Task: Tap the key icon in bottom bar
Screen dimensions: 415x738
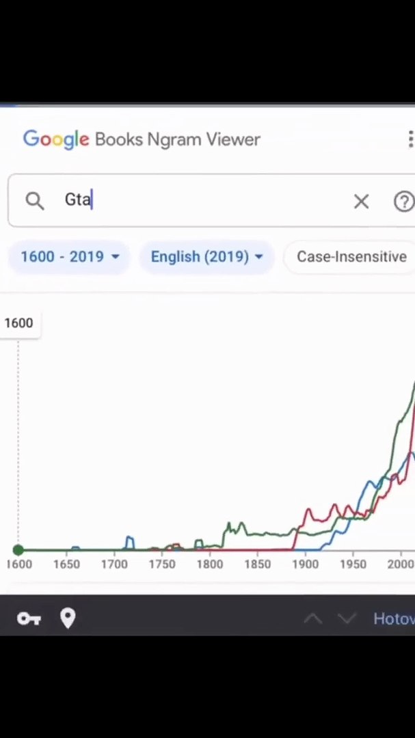Action: pos(29,618)
